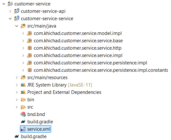Click the customer-service-api project icon
Viewport: 171px width, 140px height.
pyautogui.click(x=17, y=11)
